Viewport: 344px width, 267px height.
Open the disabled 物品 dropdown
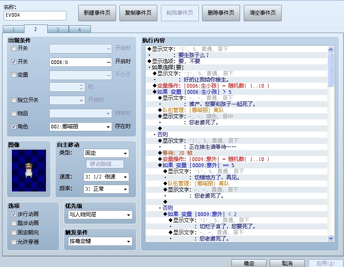(x=81, y=113)
